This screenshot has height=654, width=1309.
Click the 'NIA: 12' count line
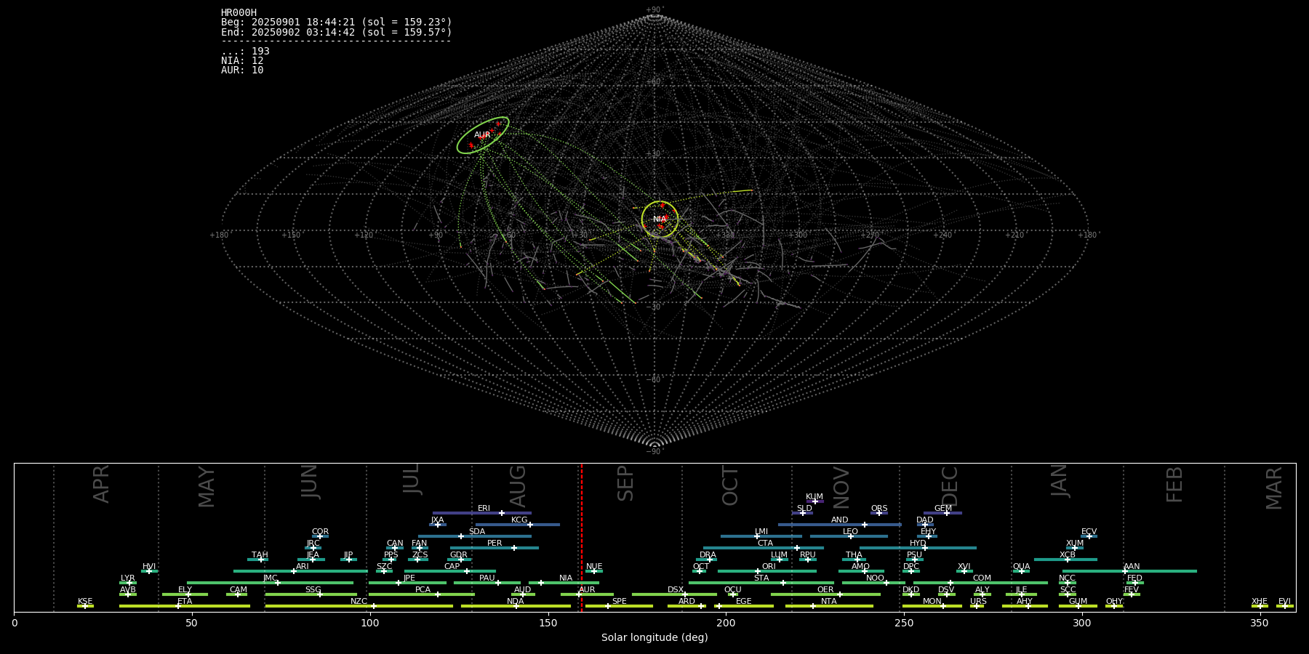click(x=242, y=60)
